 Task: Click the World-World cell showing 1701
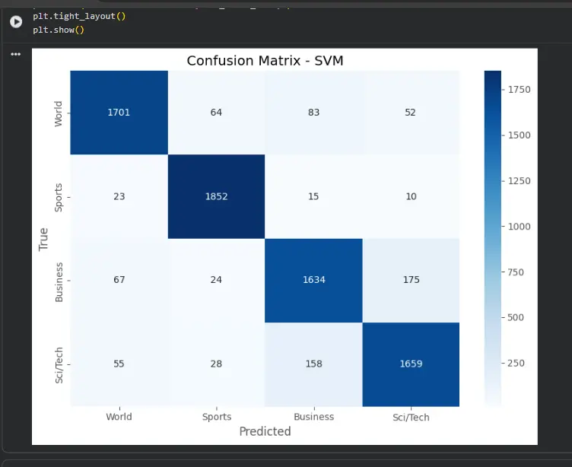(119, 113)
